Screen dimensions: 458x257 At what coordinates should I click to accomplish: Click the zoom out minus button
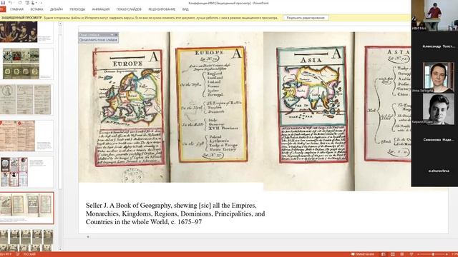[418, 254]
